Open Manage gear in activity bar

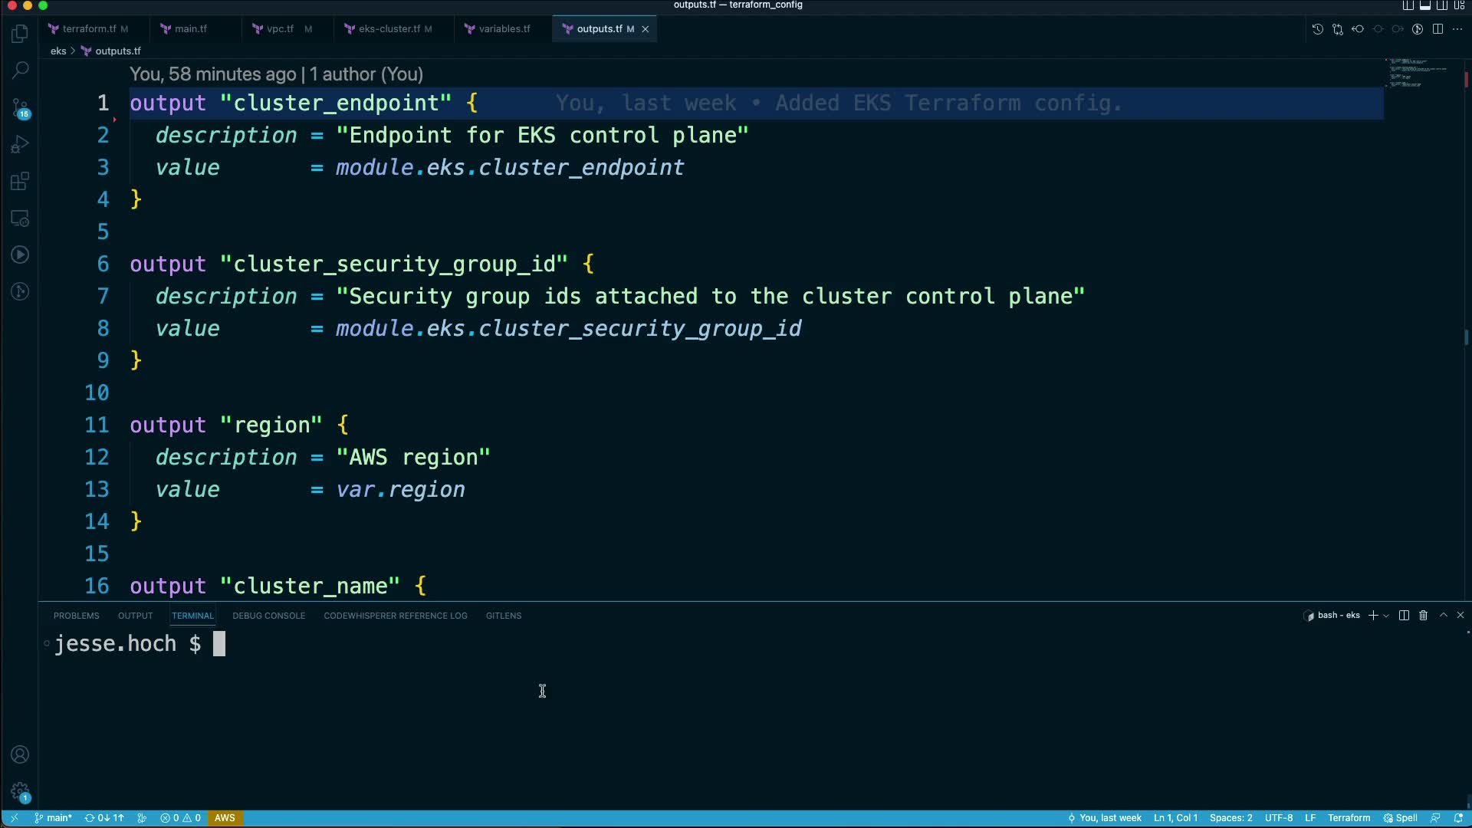click(x=20, y=791)
